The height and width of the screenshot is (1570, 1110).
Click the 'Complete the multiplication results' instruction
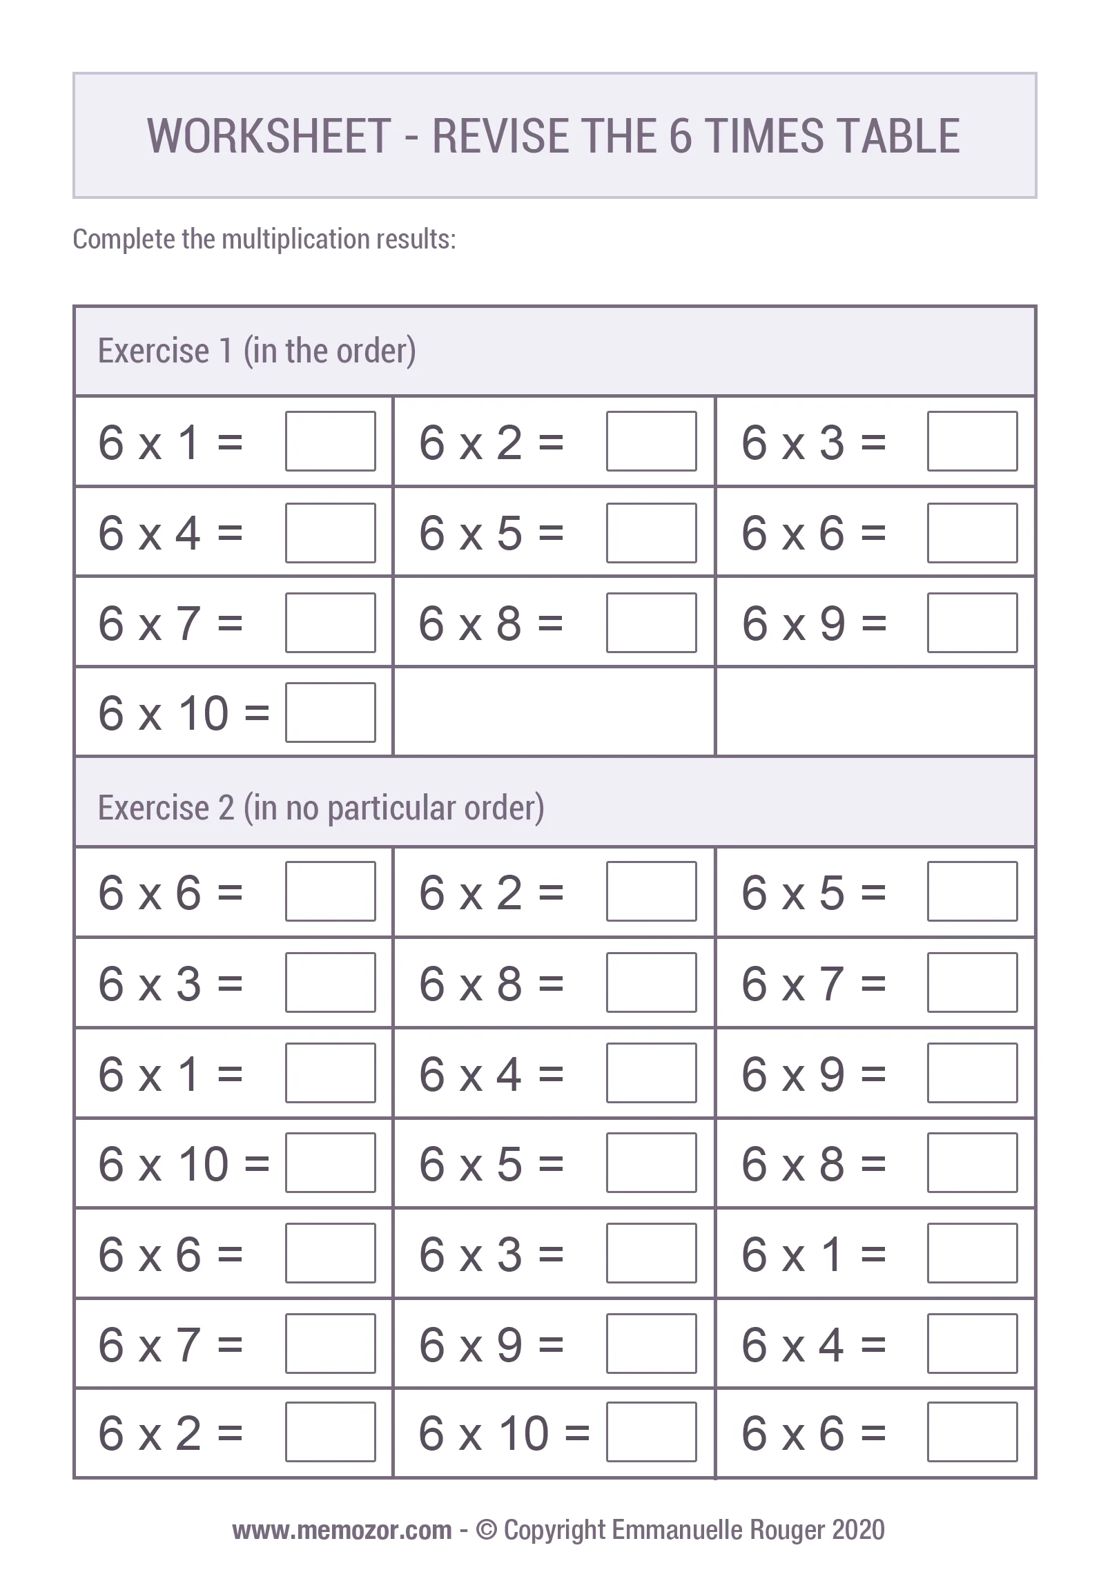pyautogui.click(x=264, y=240)
